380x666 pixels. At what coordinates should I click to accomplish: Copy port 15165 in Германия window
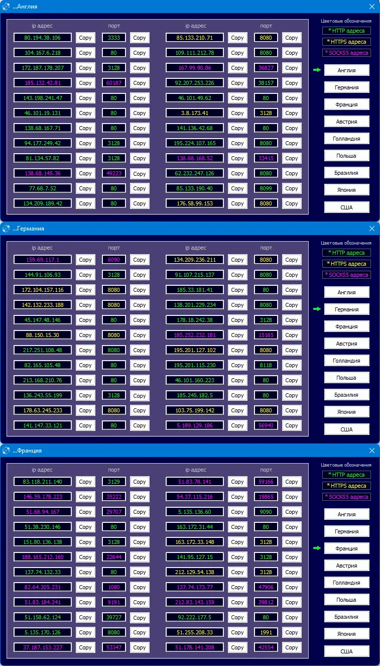(292, 335)
